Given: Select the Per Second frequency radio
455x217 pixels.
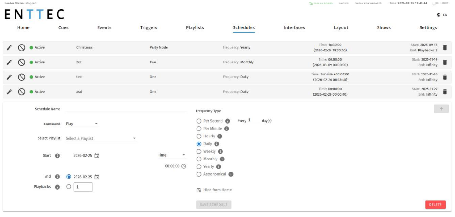Looking at the screenshot, I should tap(199, 121).
